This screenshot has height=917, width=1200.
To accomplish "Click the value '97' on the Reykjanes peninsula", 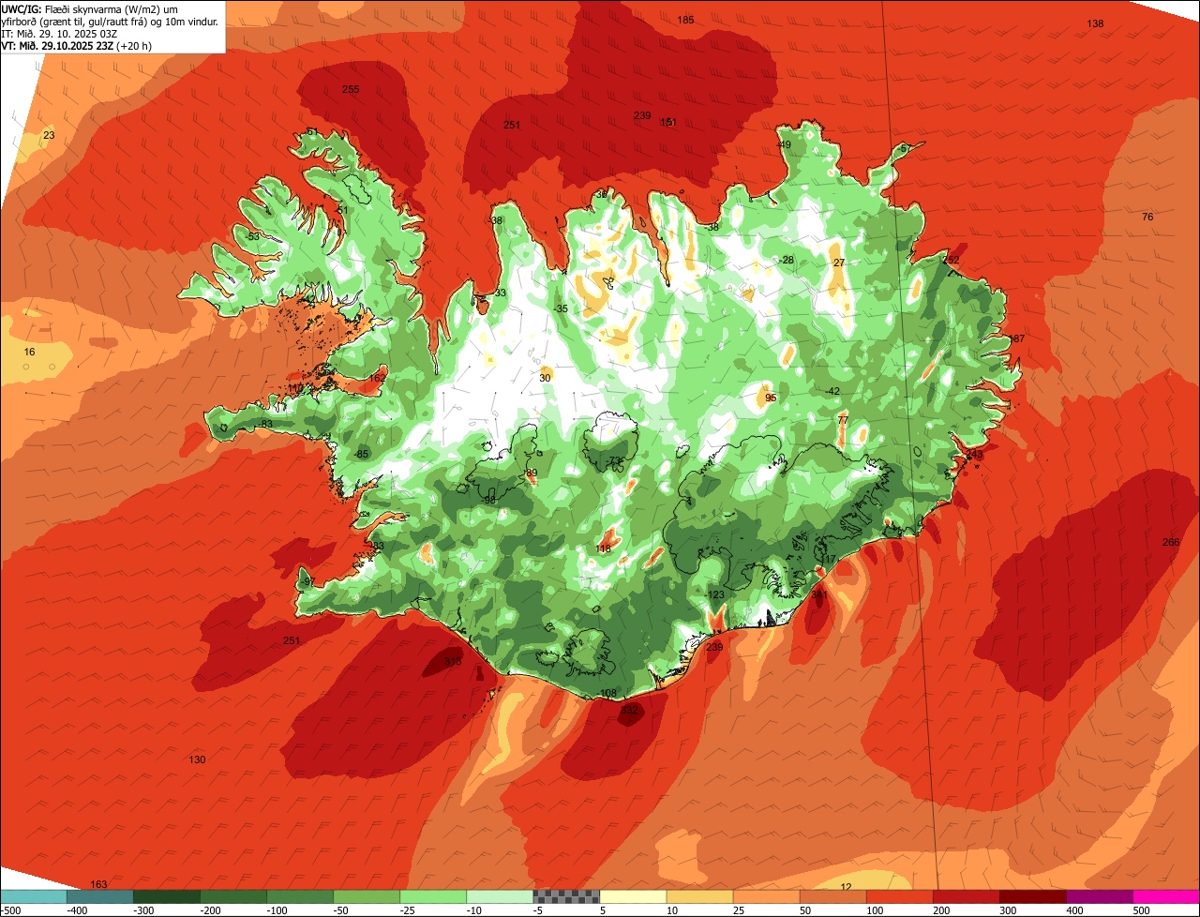I will click(309, 582).
